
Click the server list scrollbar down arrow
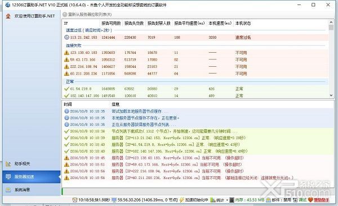331,95
